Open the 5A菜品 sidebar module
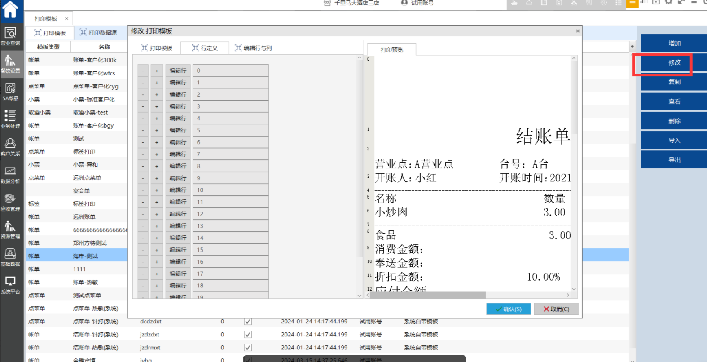The height and width of the screenshot is (362, 707). (10, 91)
